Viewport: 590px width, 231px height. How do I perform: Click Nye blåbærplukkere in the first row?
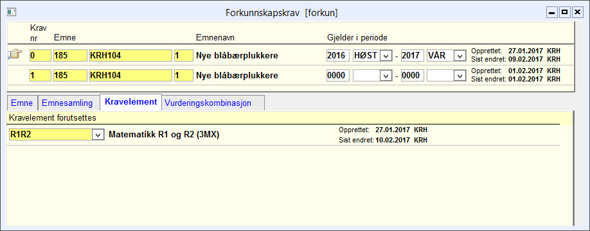[x=237, y=56]
